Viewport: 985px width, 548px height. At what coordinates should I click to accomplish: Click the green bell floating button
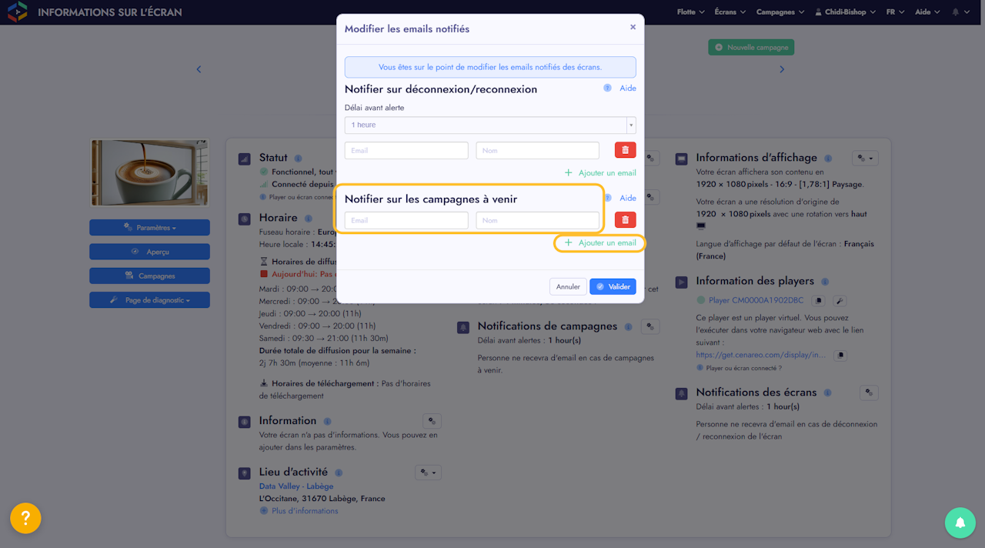point(960,523)
